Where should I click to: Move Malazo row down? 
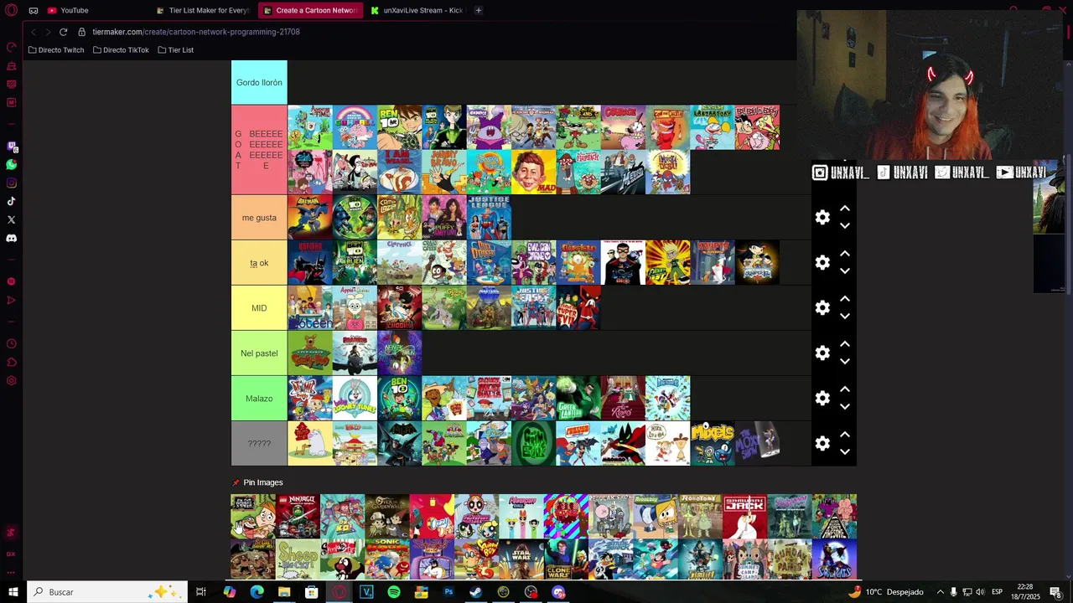[x=845, y=407]
